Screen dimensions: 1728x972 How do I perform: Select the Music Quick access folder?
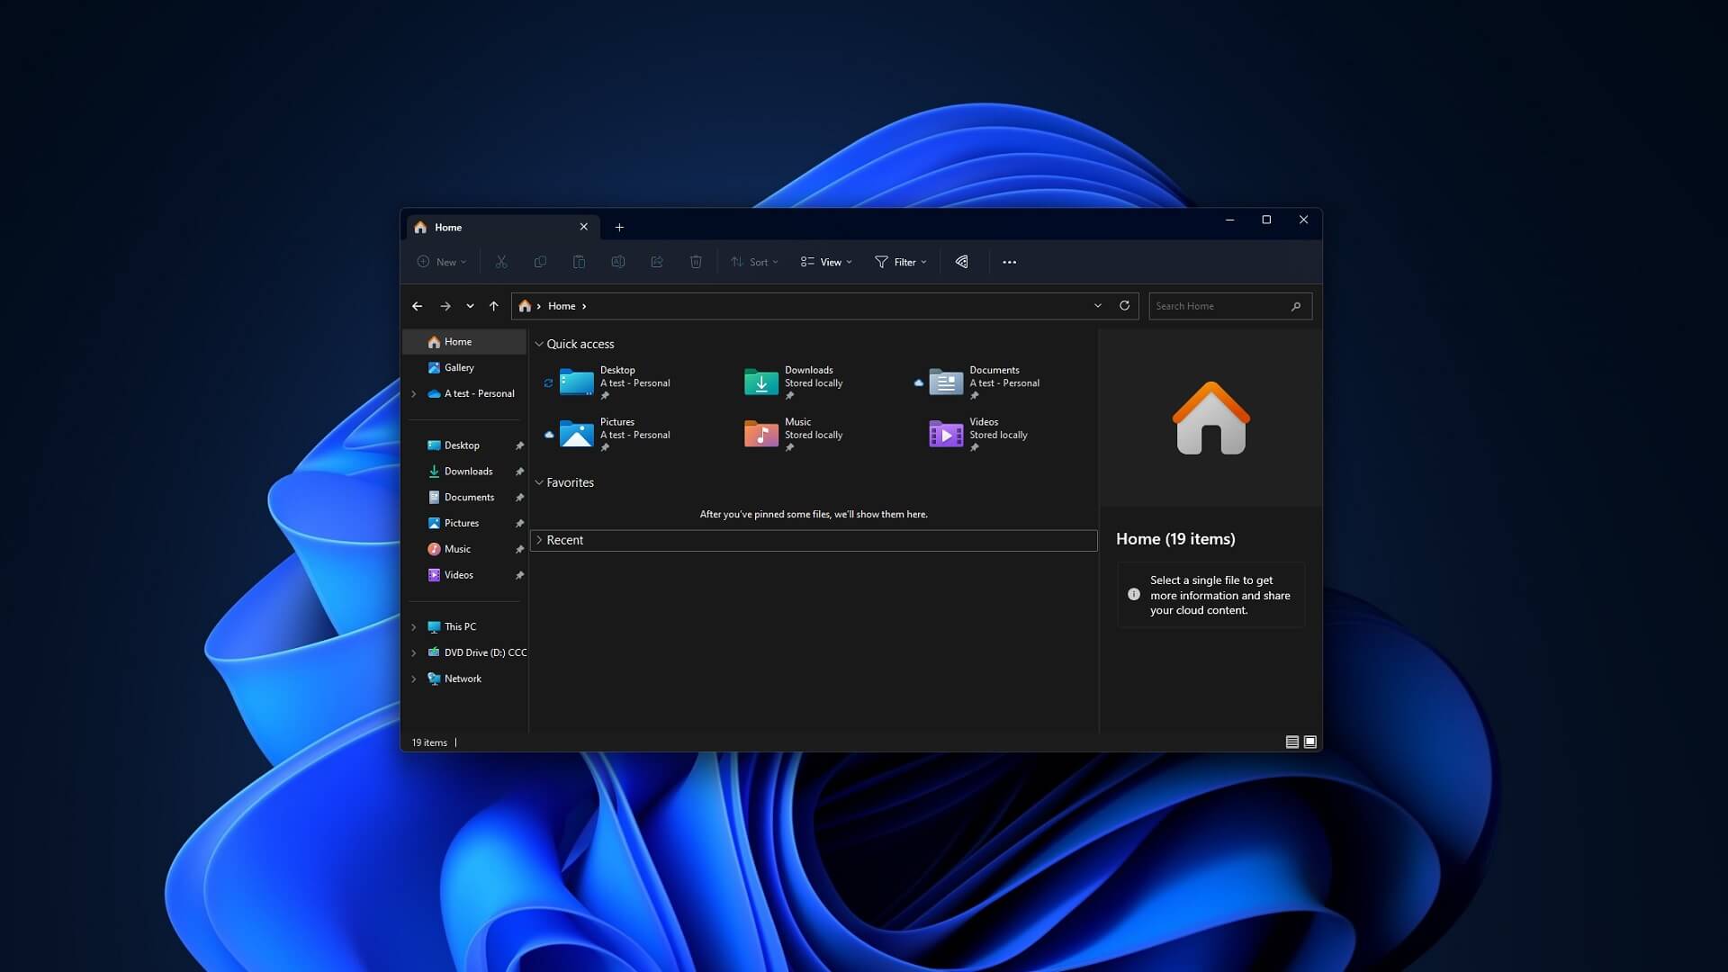(796, 432)
